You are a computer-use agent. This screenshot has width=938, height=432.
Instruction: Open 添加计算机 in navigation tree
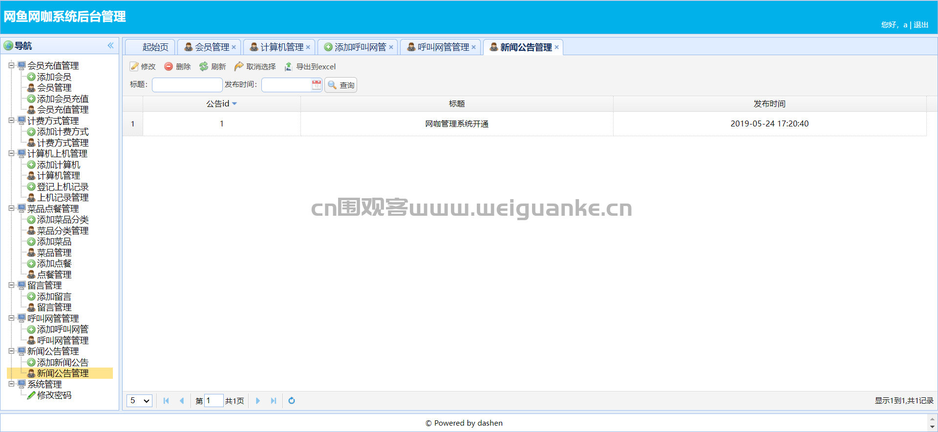click(x=59, y=165)
